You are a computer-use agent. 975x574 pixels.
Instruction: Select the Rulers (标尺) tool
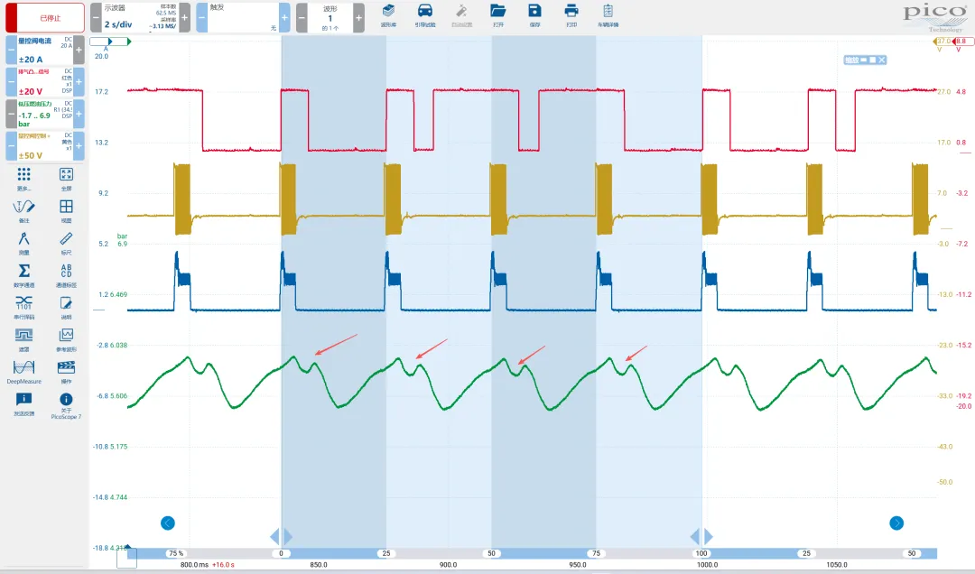tap(66, 240)
